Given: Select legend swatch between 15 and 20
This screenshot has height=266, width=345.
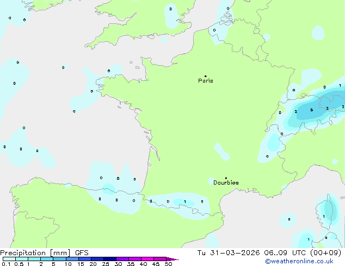Looking at the screenshot, I should 85,259.
